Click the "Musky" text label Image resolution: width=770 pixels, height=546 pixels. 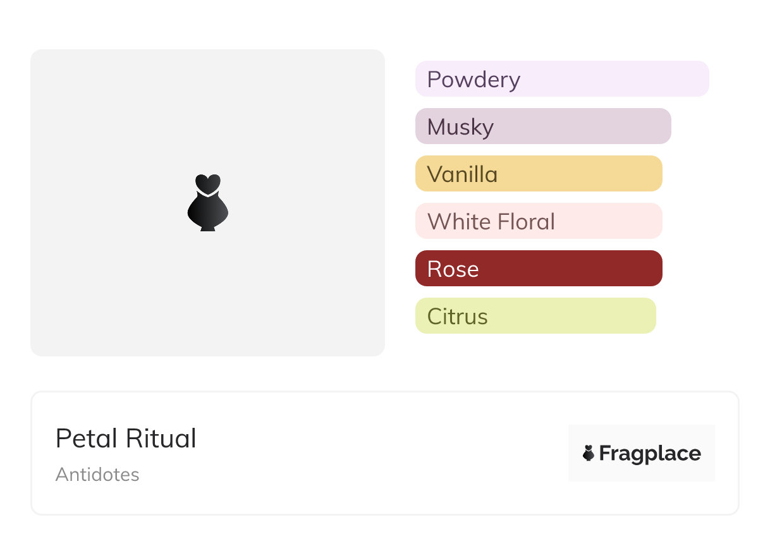pyautogui.click(x=460, y=127)
